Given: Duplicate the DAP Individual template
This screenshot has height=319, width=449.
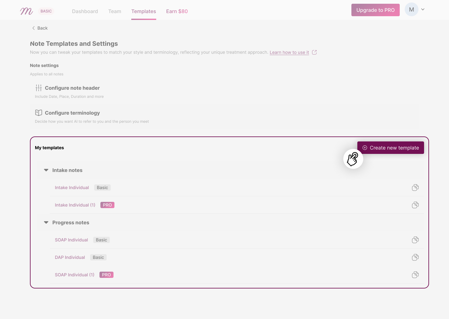Looking at the screenshot, I should coord(415,257).
